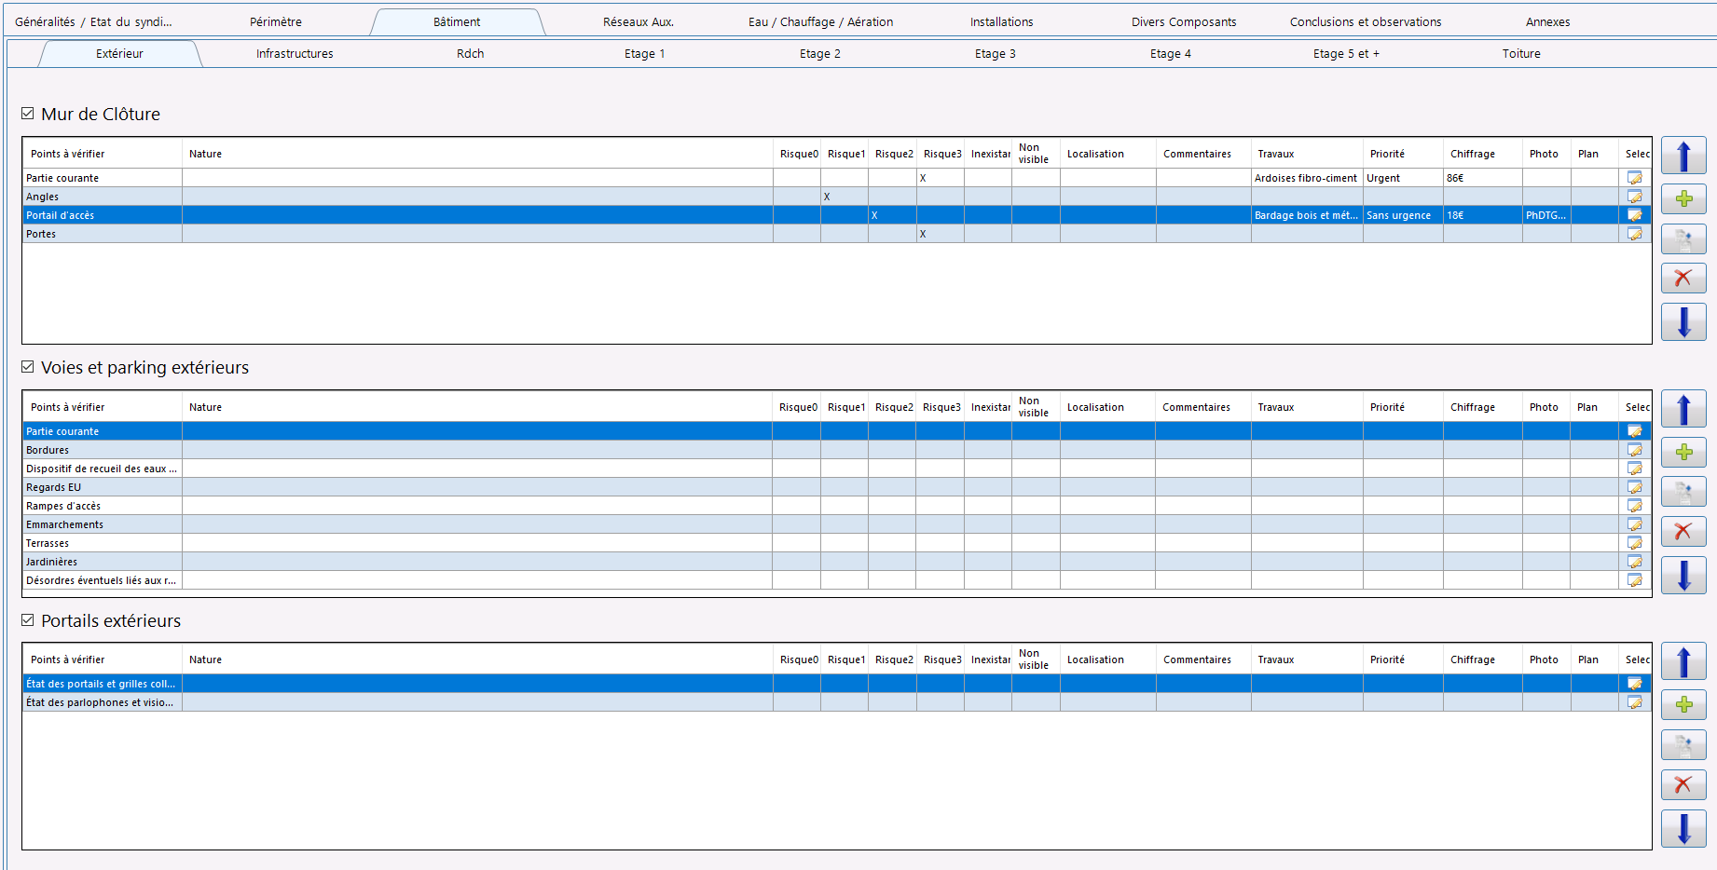Toggle the Portails extérieurs checkbox

coord(28,620)
